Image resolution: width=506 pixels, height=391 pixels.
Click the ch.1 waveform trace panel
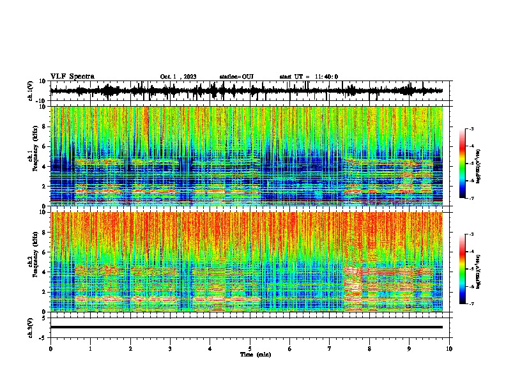click(x=250, y=91)
